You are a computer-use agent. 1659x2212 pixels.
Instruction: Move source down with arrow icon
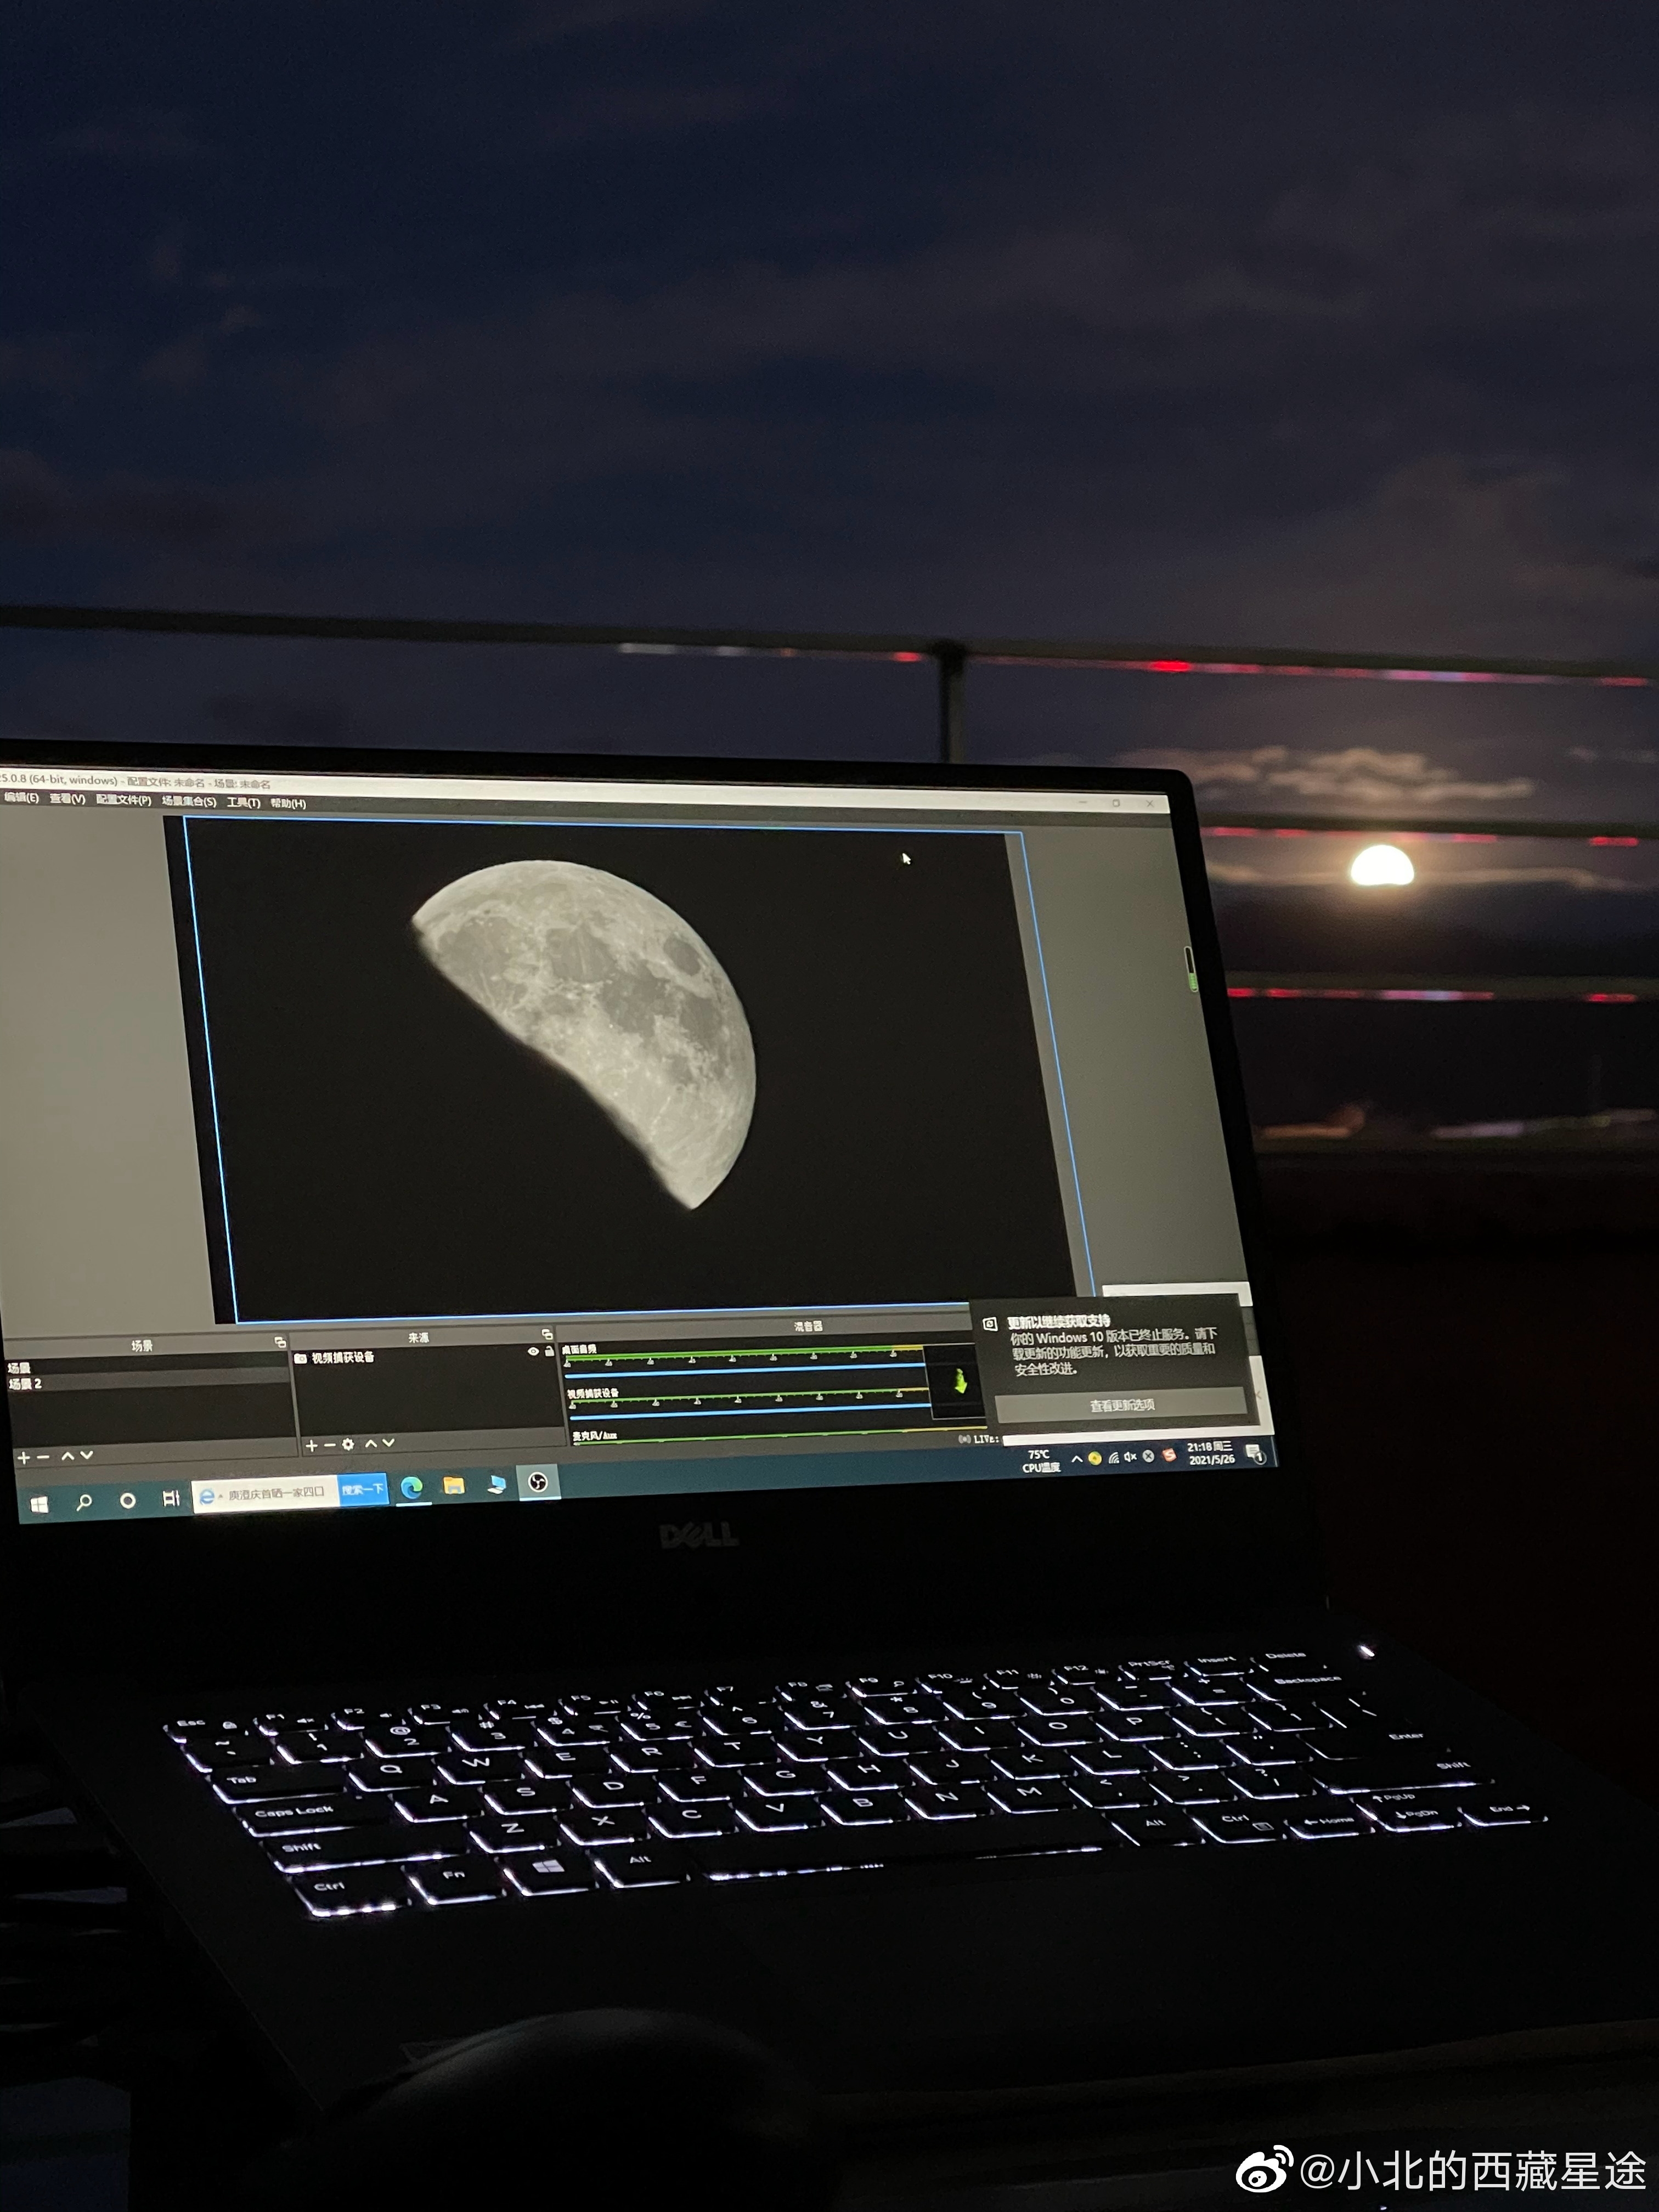coord(388,1443)
